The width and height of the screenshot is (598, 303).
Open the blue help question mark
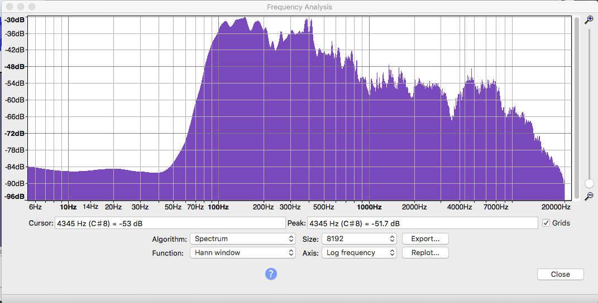[271, 273]
